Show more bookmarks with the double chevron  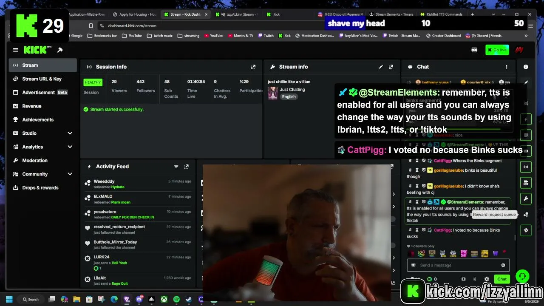(526, 36)
